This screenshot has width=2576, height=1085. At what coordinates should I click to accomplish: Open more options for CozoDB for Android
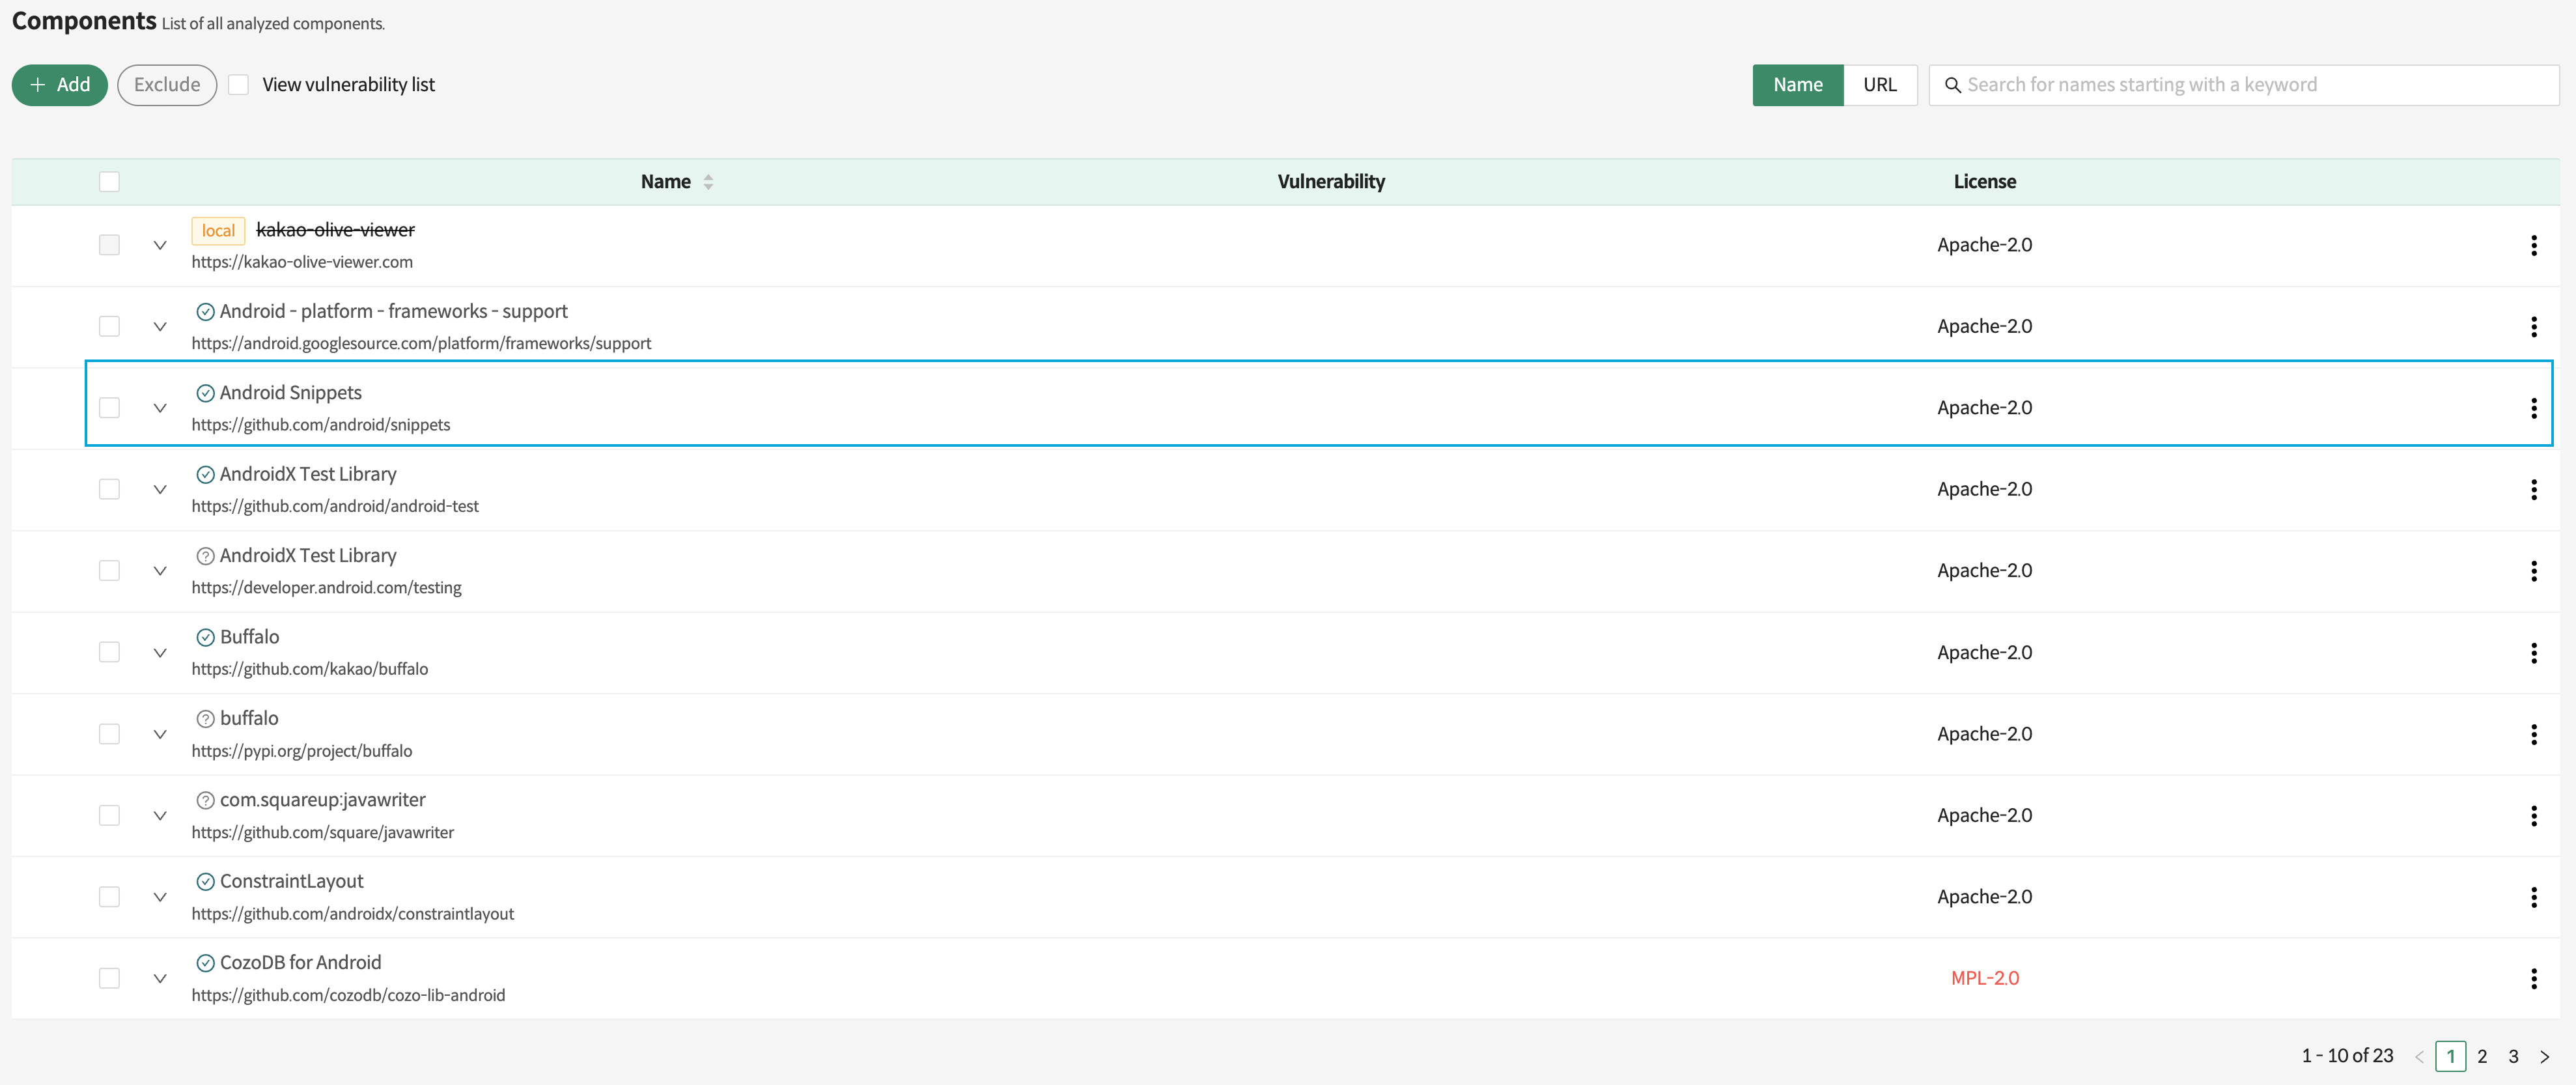[2533, 978]
